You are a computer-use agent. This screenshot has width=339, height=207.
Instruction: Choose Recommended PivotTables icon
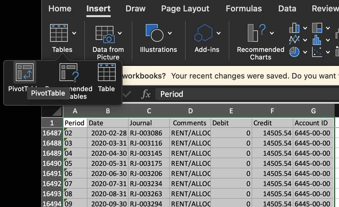[69, 72]
